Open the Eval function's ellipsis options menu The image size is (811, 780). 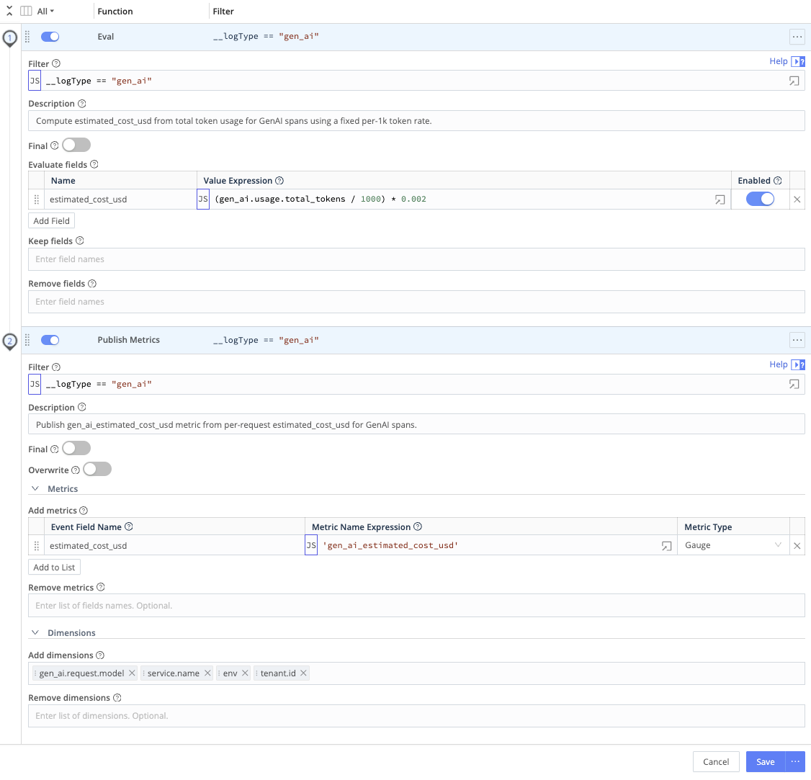(797, 37)
